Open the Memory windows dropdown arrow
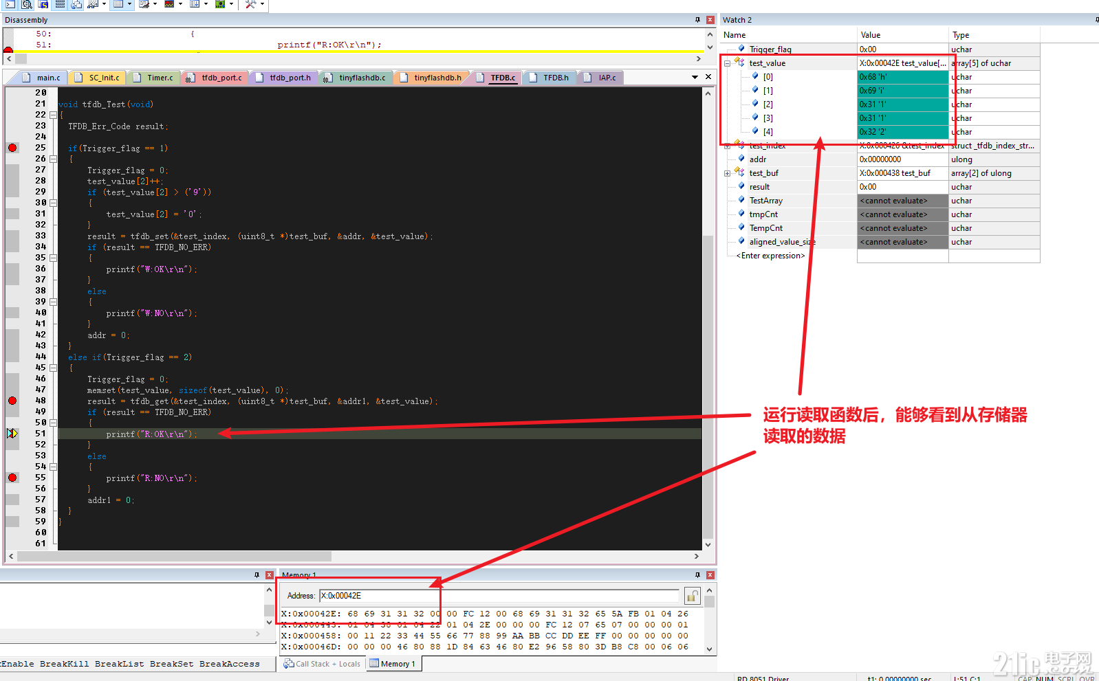Viewport: 1099px width, 681px height. coord(129,4)
